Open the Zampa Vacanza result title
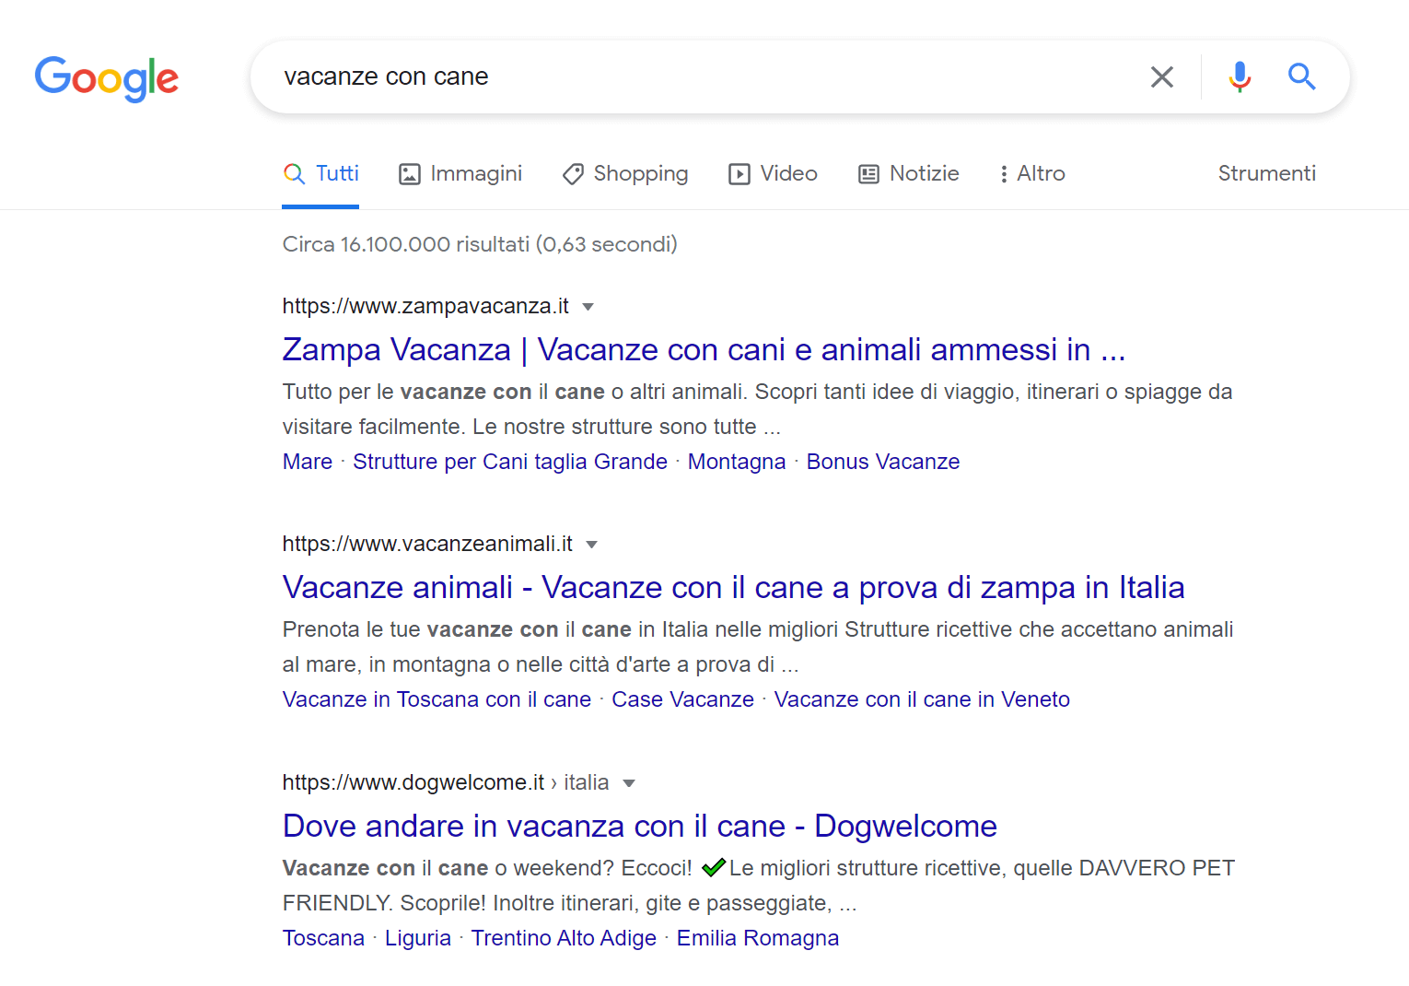The height and width of the screenshot is (986, 1409). 704,349
